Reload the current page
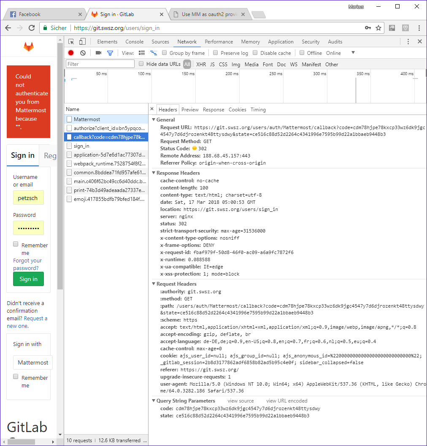427x446 pixels. tap(32, 28)
